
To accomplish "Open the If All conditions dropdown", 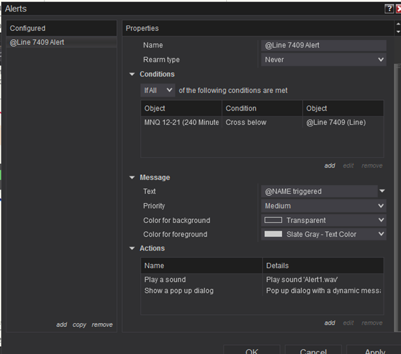I will (157, 91).
